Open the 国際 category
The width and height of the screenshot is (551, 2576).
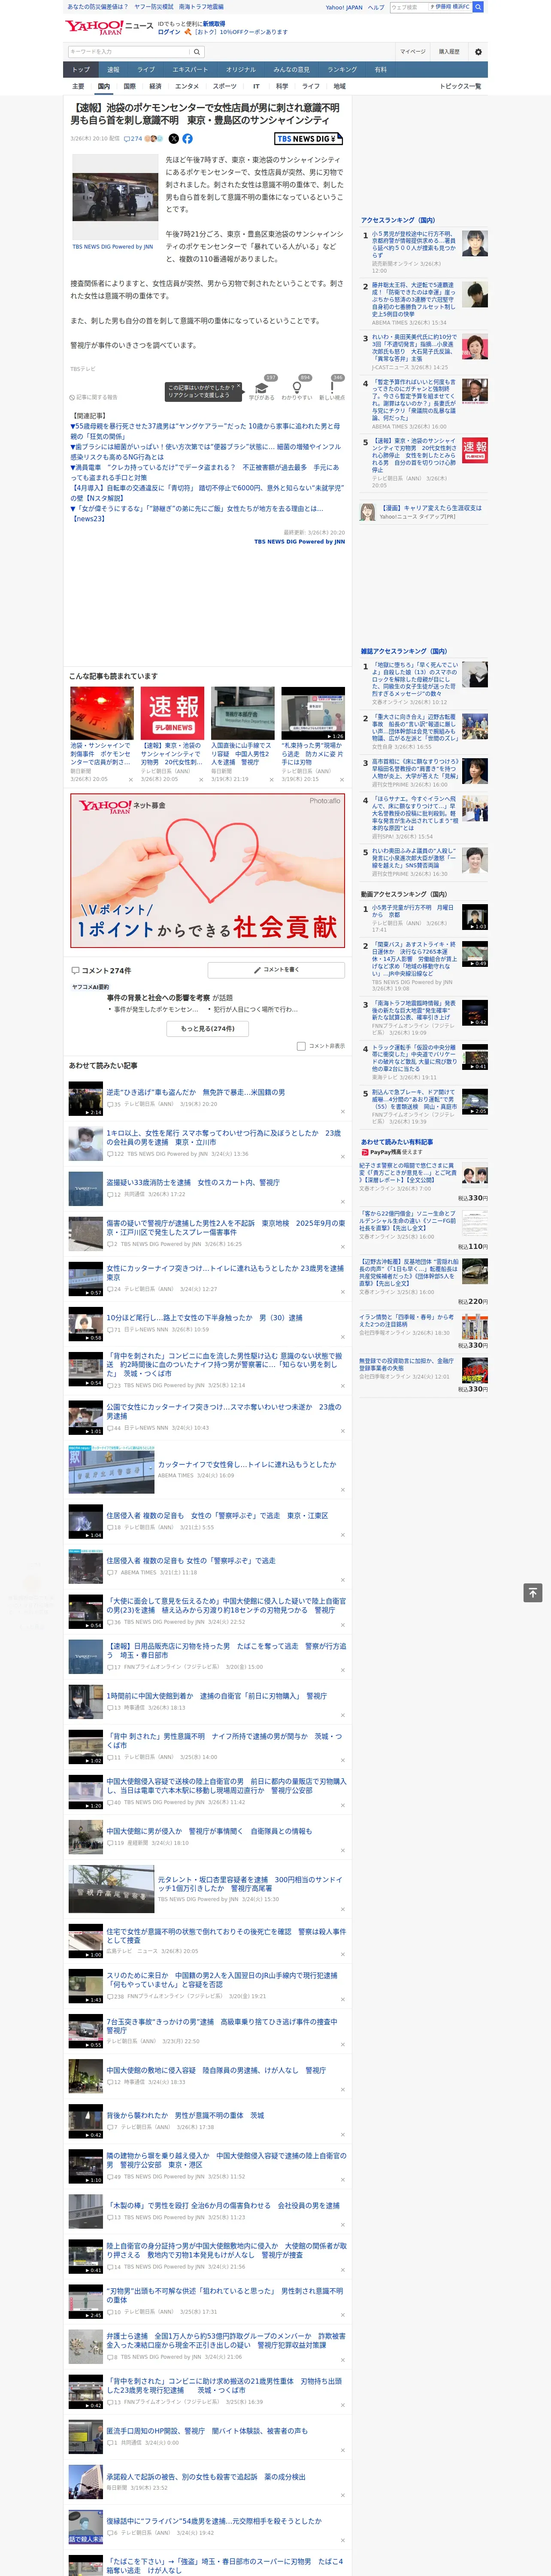pyautogui.click(x=129, y=86)
